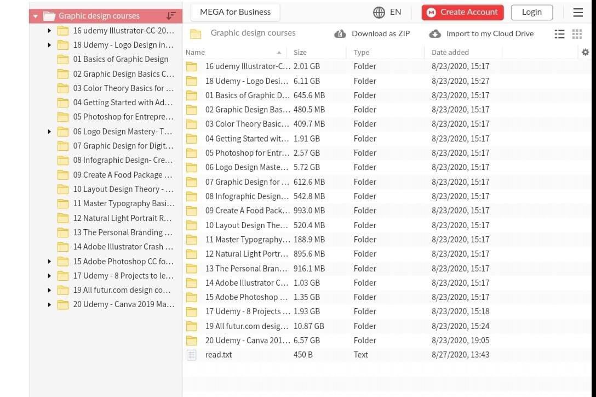Click the Text type cell of read.txt
Image resolution: width=596 pixels, height=397 pixels.
tap(360, 355)
